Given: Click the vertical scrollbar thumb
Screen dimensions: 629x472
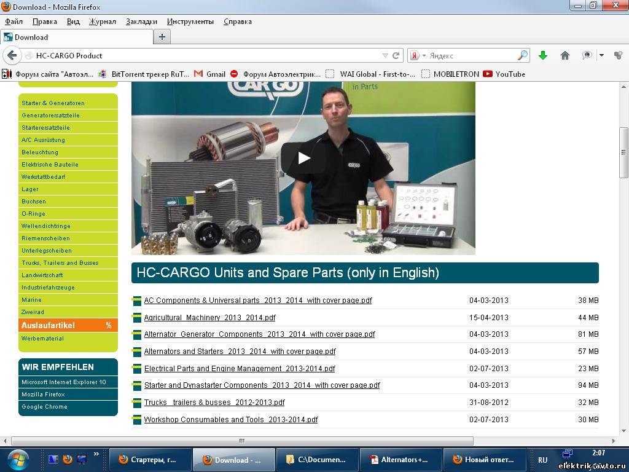Looking at the screenshot, I should click(623, 152).
